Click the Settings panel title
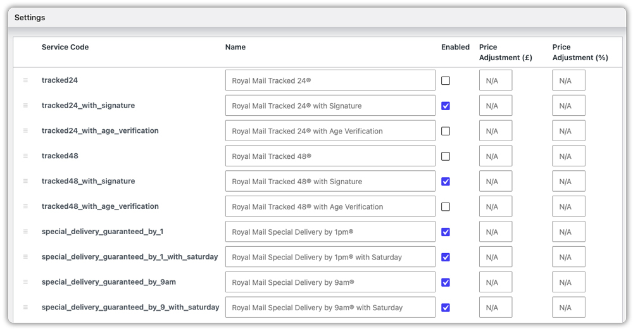Viewport: 633px width, 331px height. tap(30, 18)
